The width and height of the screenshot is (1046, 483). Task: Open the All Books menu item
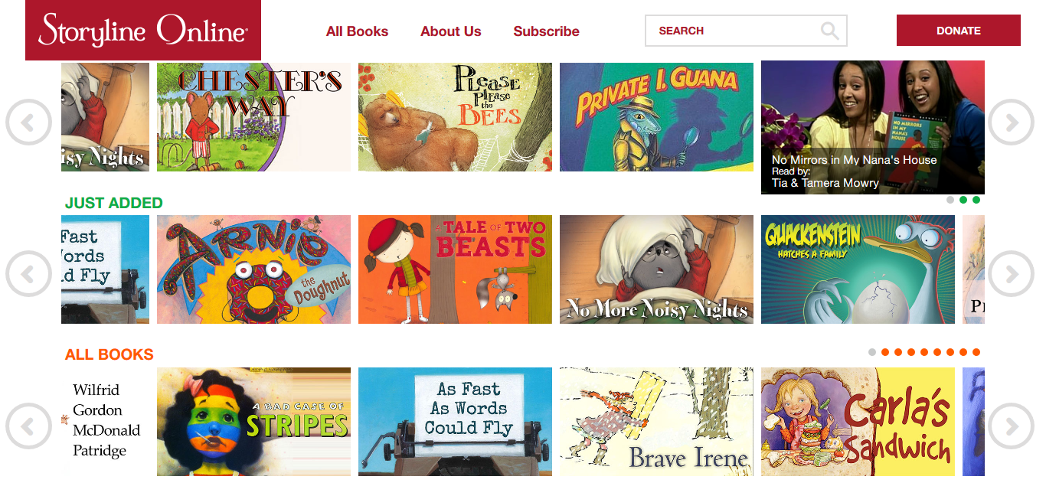(357, 31)
